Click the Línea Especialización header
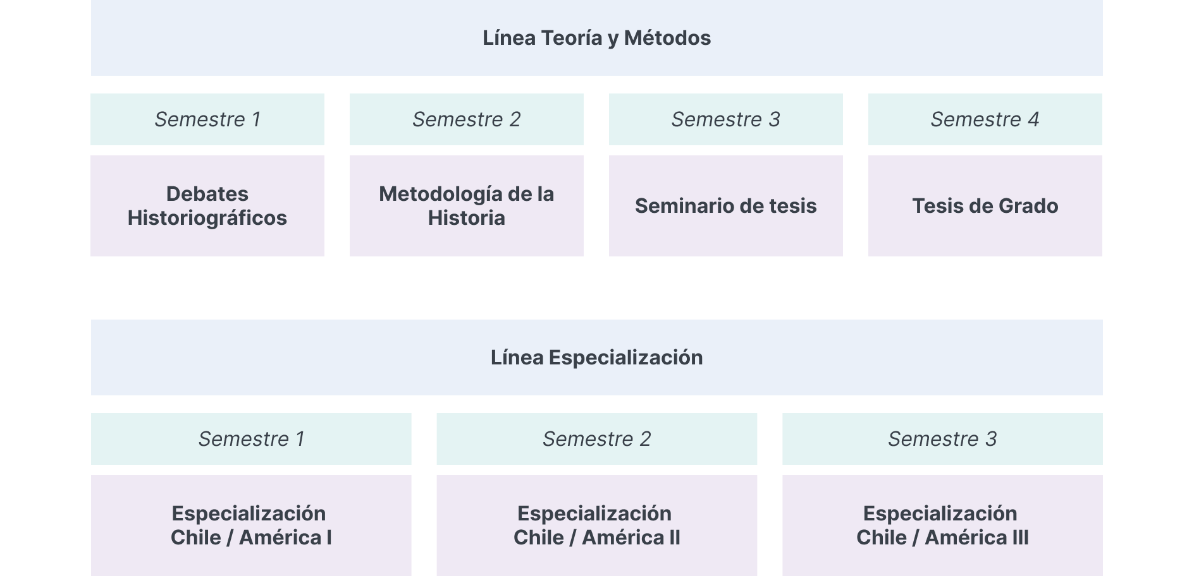The width and height of the screenshot is (1194, 576). [596, 357]
